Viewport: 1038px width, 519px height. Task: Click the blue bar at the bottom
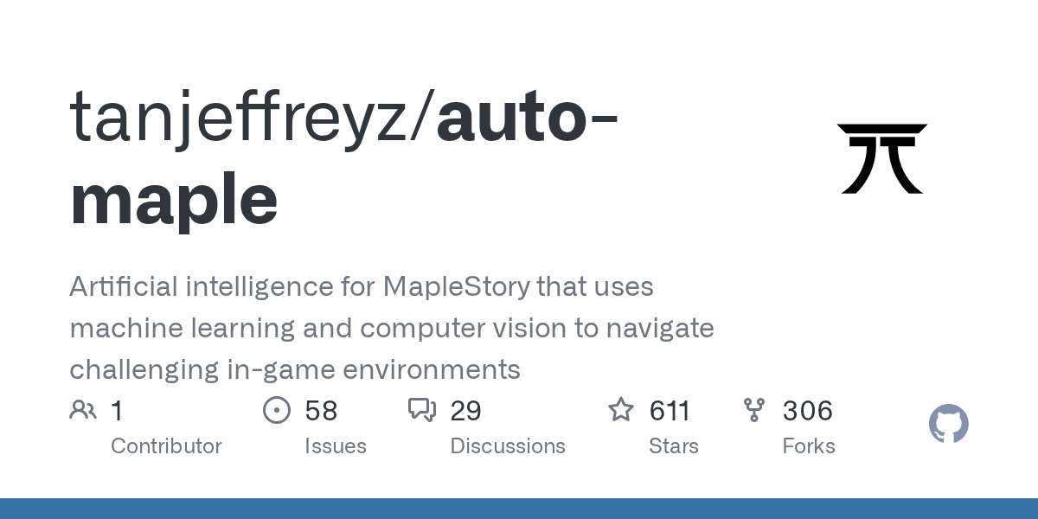point(519,509)
